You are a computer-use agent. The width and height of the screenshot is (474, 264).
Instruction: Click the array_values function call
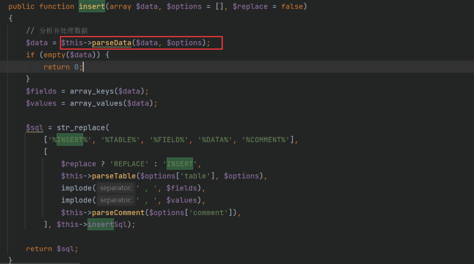click(x=96, y=103)
